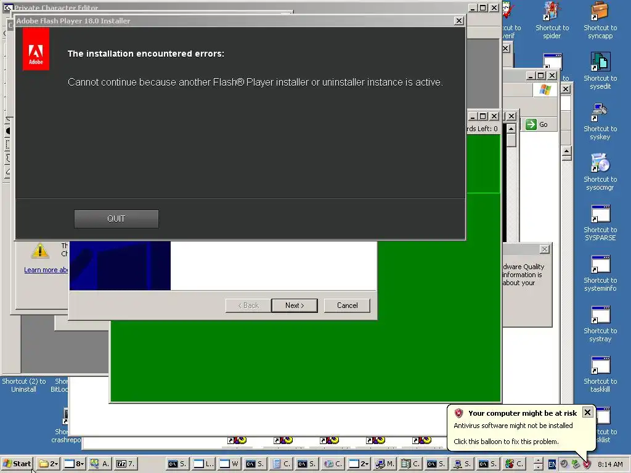Open the Shortcut to syncapp briefcase icon
This screenshot has height=473, width=631.
coord(600,20)
